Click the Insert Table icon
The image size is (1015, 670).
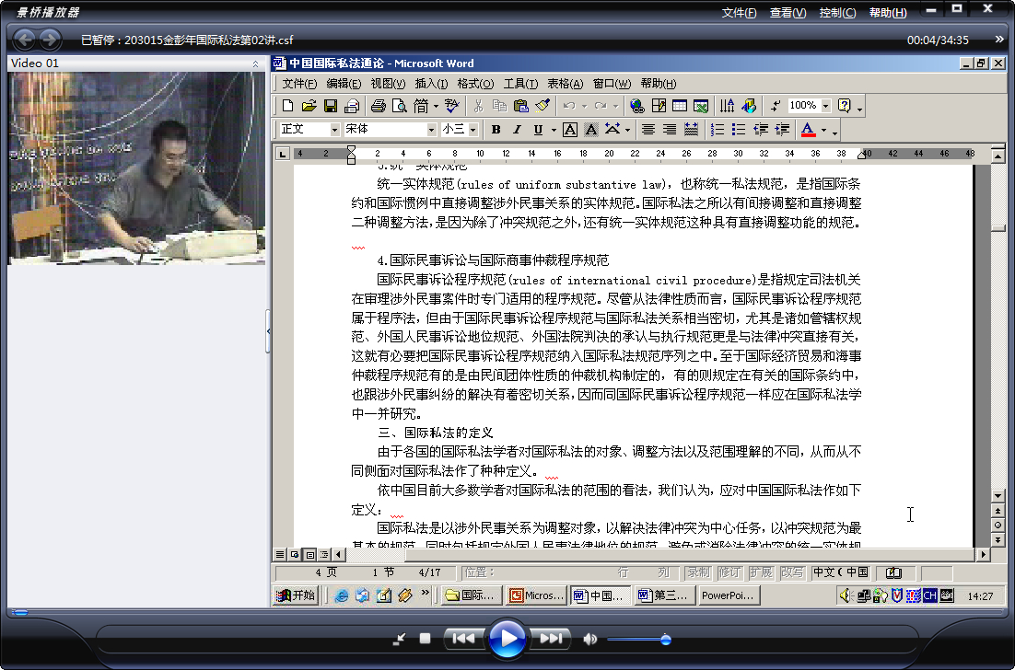tap(680, 106)
